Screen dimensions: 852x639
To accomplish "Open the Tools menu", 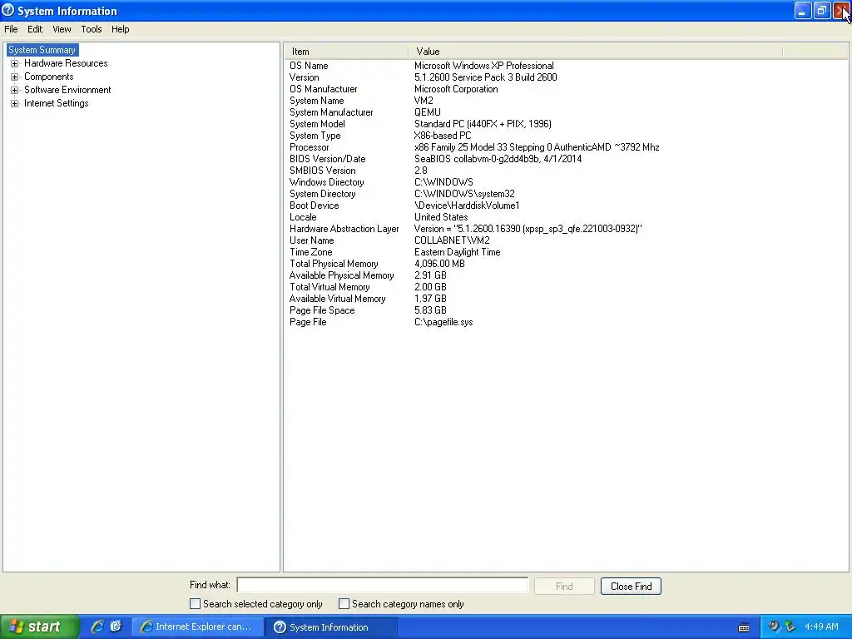I will pyautogui.click(x=92, y=29).
